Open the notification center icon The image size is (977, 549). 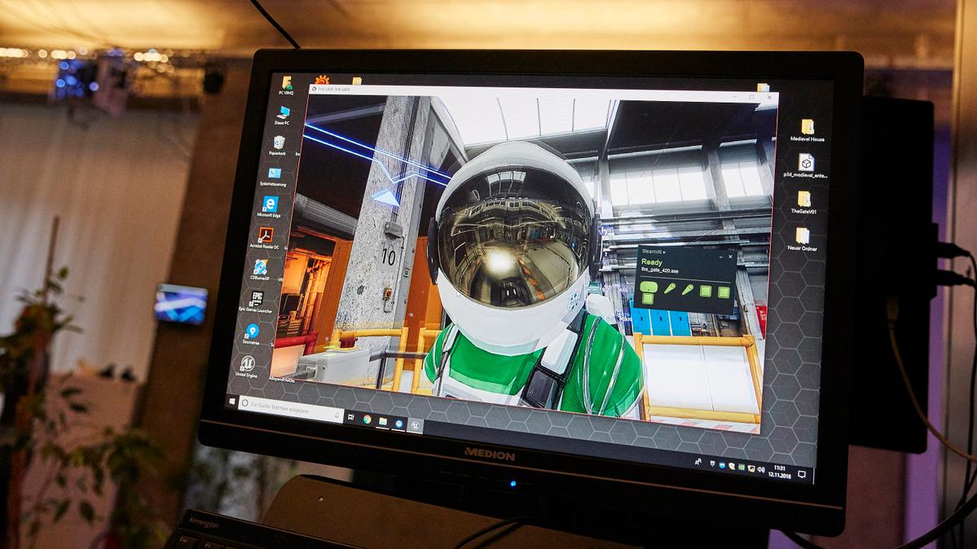[802, 474]
